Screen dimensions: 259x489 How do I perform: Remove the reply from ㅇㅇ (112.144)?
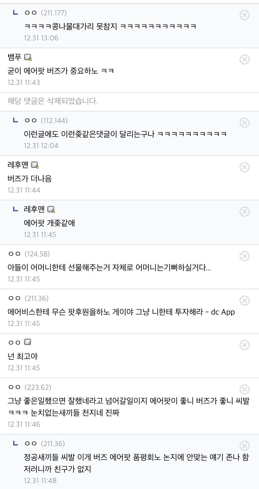click(x=244, y=123)
